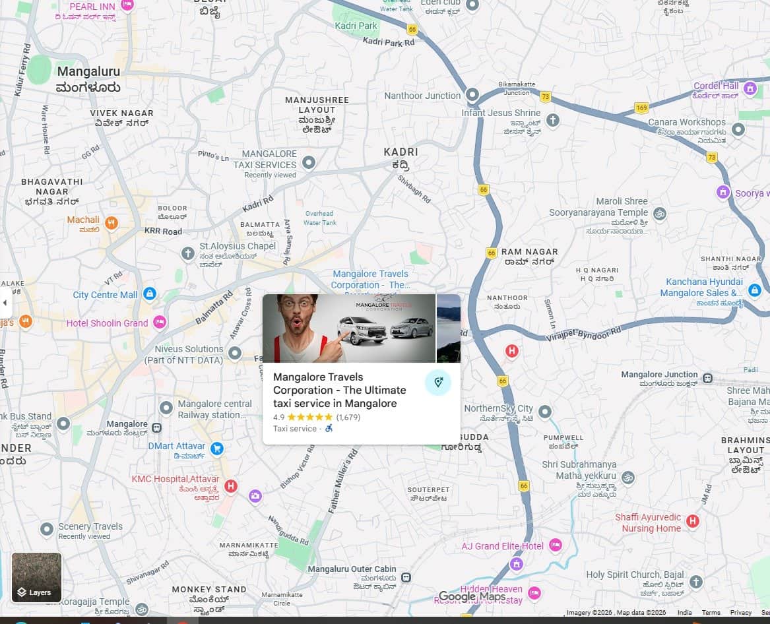The height and width of the screenshot is (624, 770).
Task: Select the Mangalore central Railway station pin
Action: coord(166,408)
